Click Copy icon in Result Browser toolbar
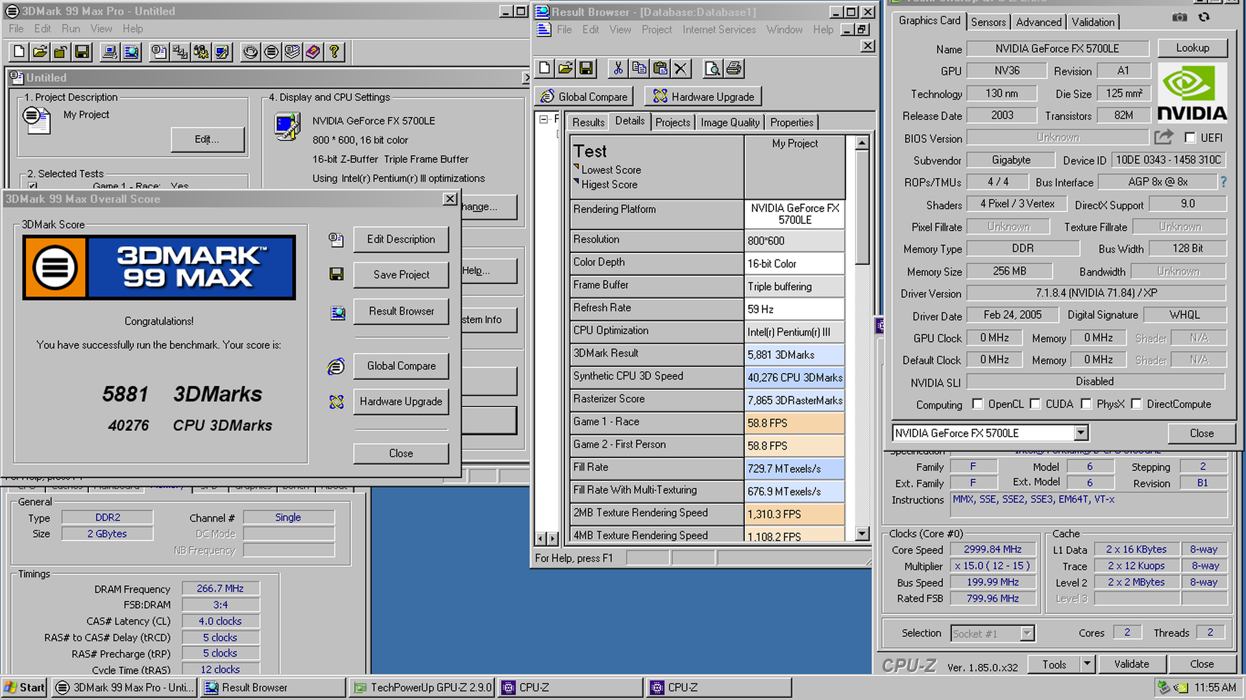The image size is (1246, 700). [639, 68]
